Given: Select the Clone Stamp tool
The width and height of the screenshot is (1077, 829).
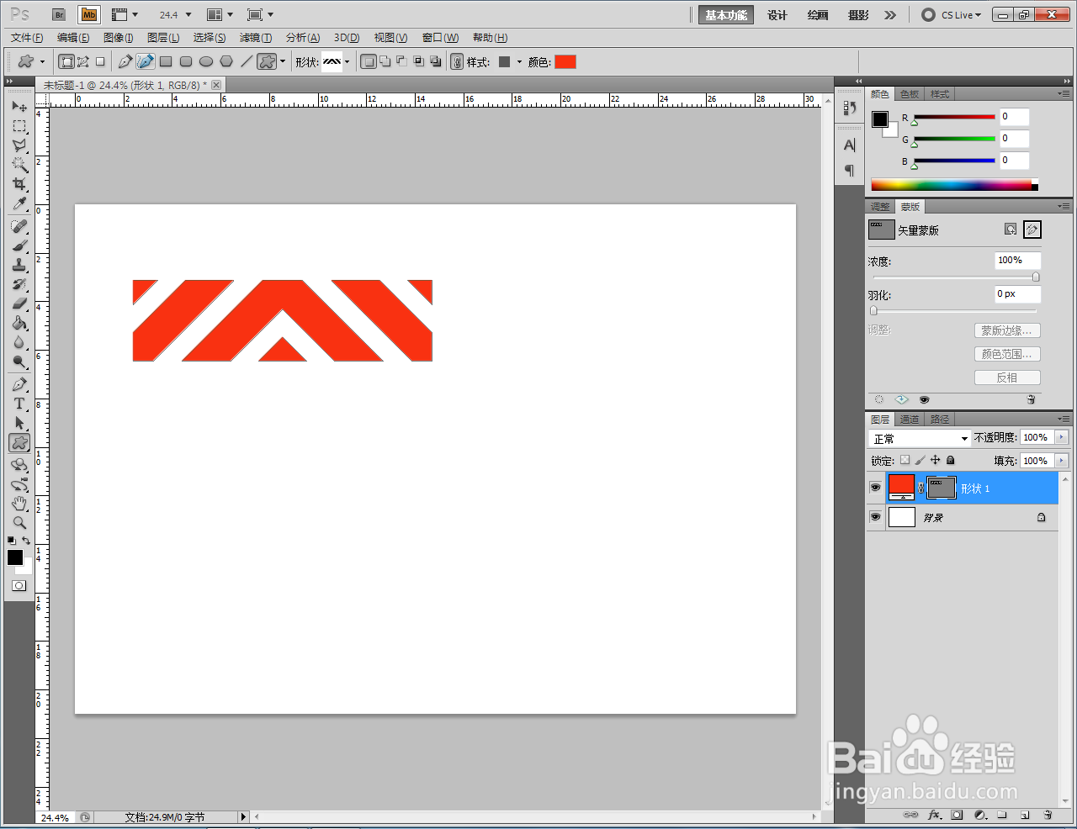Looking at the screenshot, I should tap(19, 265).
